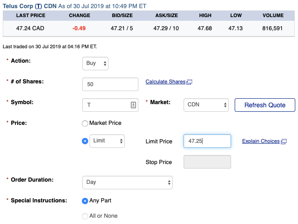This screenshot has width=298, height=224.
Task: Select the Limit price radio button
Action: click(x=85, y=141)
